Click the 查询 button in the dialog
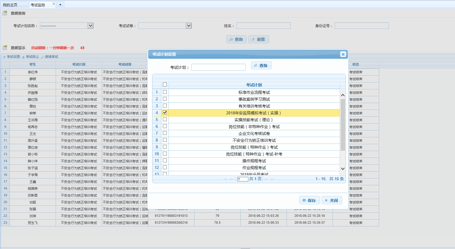The width and height of the screenshot is (455, 249). pyautogui.click(x=261, y=66)
